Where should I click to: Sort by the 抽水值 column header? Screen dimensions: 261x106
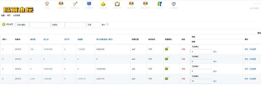(x=33, y=39)
